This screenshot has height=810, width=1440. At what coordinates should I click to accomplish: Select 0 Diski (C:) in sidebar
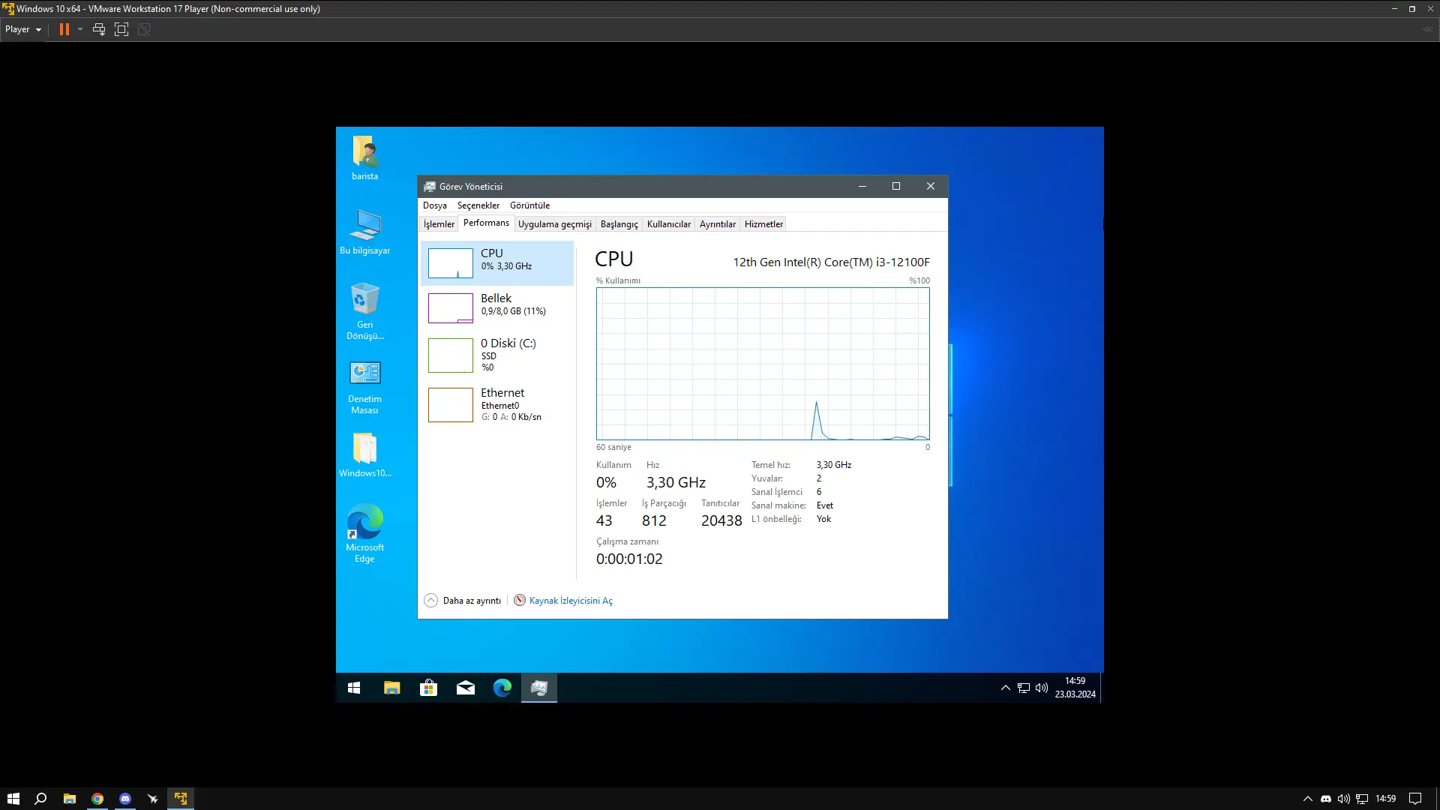tap(497, 355)
